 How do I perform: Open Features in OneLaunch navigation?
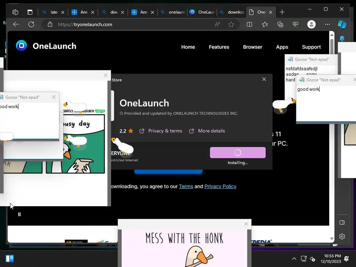219,47
